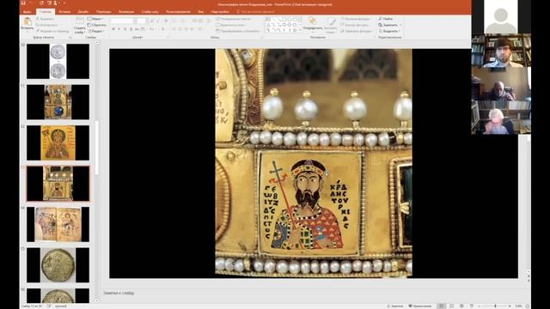
Task: Start slideshow from status bar icon
Action: (x=472, y=306)
